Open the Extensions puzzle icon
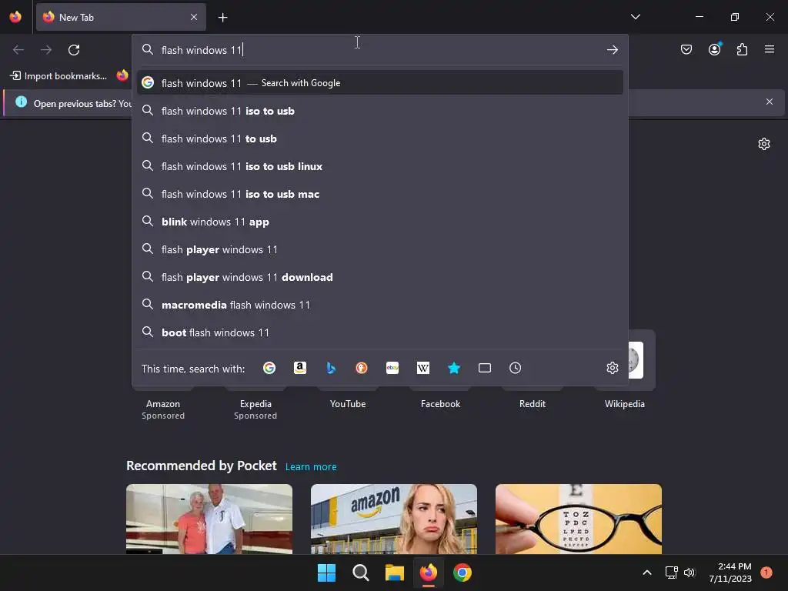Image resolution: width=788 pixels, height=591 pixels. point(743,49)
